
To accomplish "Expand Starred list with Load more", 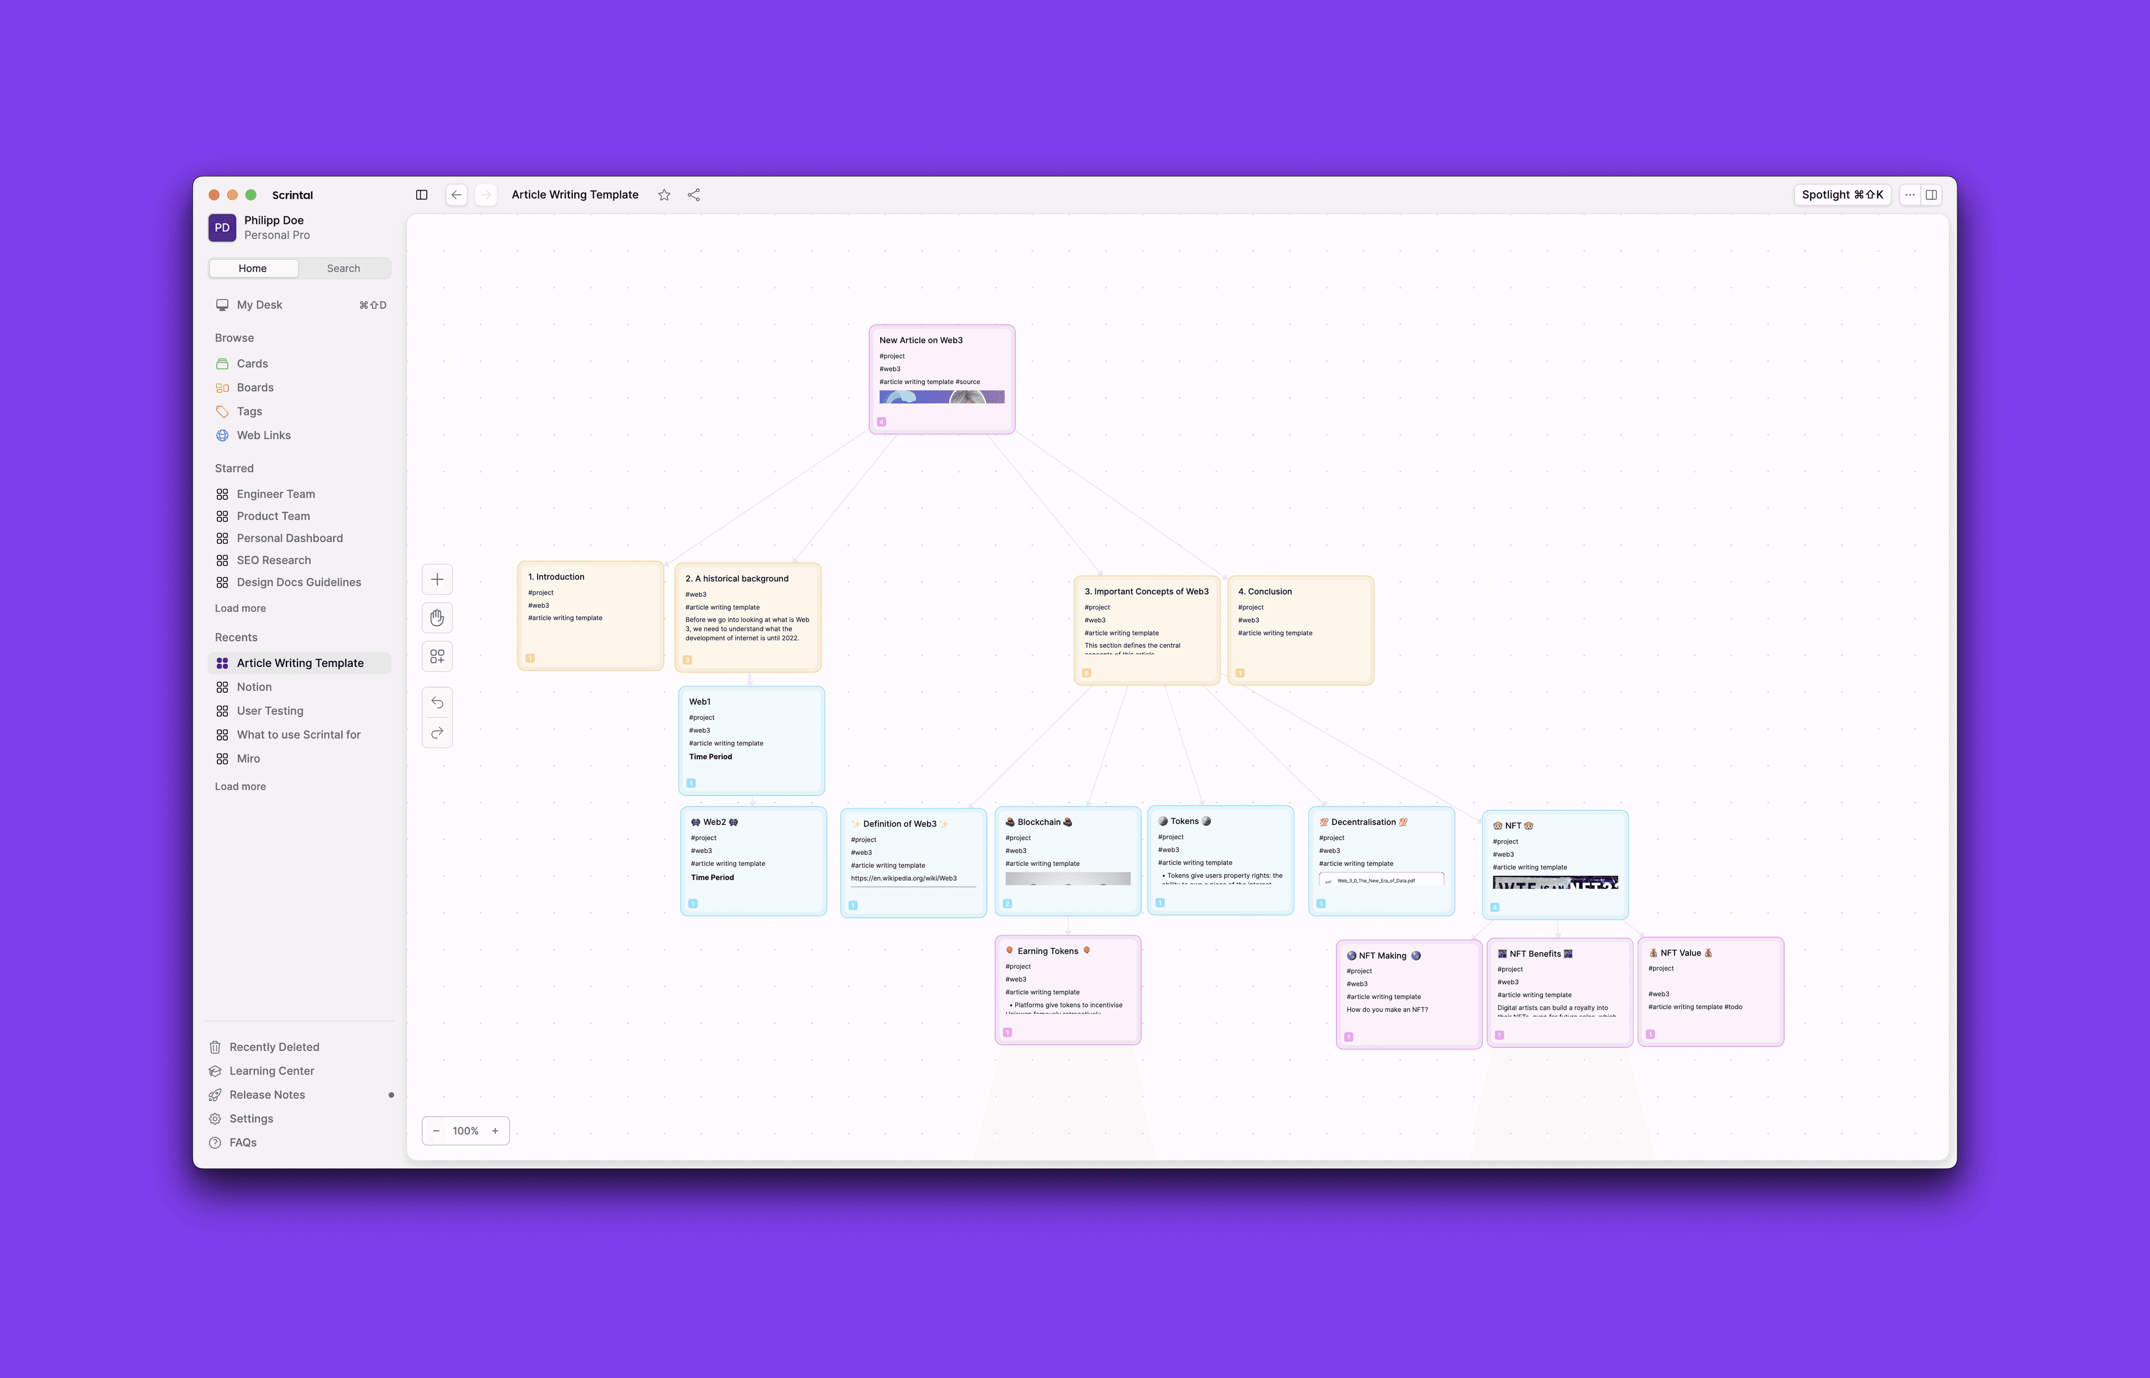I will pos(240,609).
